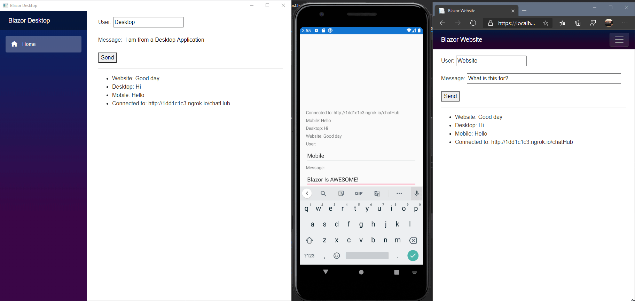
Task: Tap the space bar on phone keyboard
Action: [x=367, y=256]
